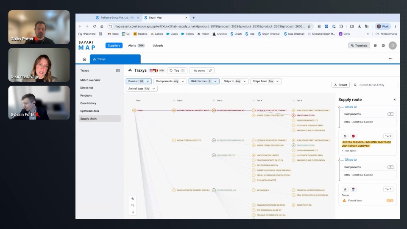Open the layers icon next to Translate
The image size is (407, 229).
pyautogui.click(x=375, y=46)
